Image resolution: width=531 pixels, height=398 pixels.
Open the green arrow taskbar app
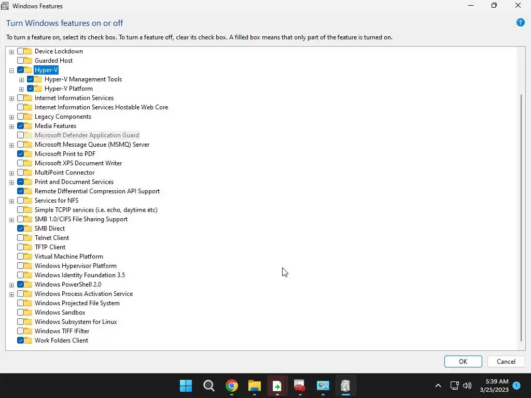(x=277, y=386)
